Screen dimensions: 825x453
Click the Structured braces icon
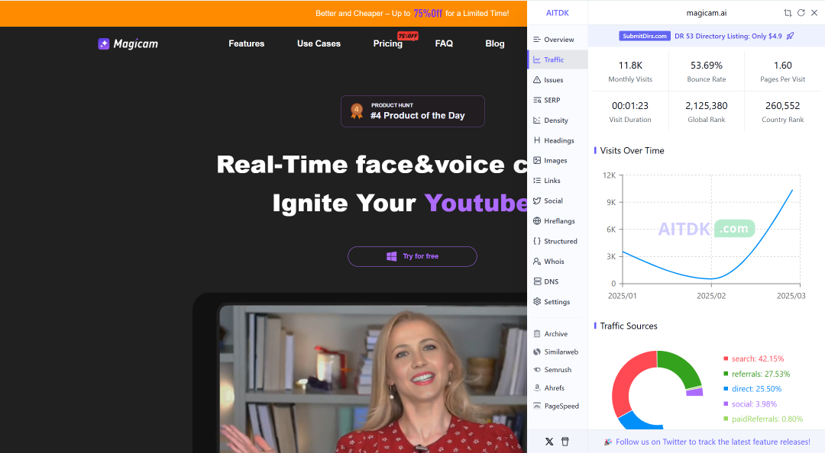tap(537, 241)
